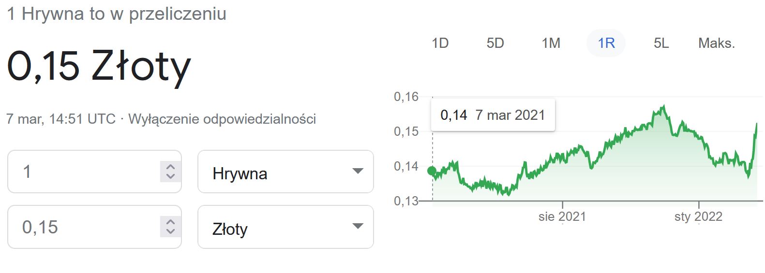This screenshot has width=765, height=273.
Task: Click the 0,14 7 mar 2021 tooltip
Action: pos(493,115)
